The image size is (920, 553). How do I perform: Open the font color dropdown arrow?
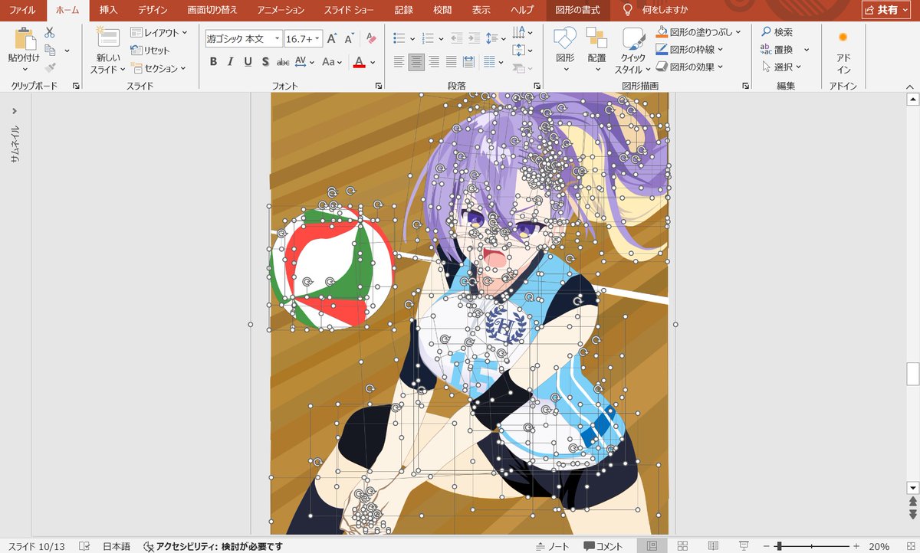pyautogui.click(x=373, y=62)
